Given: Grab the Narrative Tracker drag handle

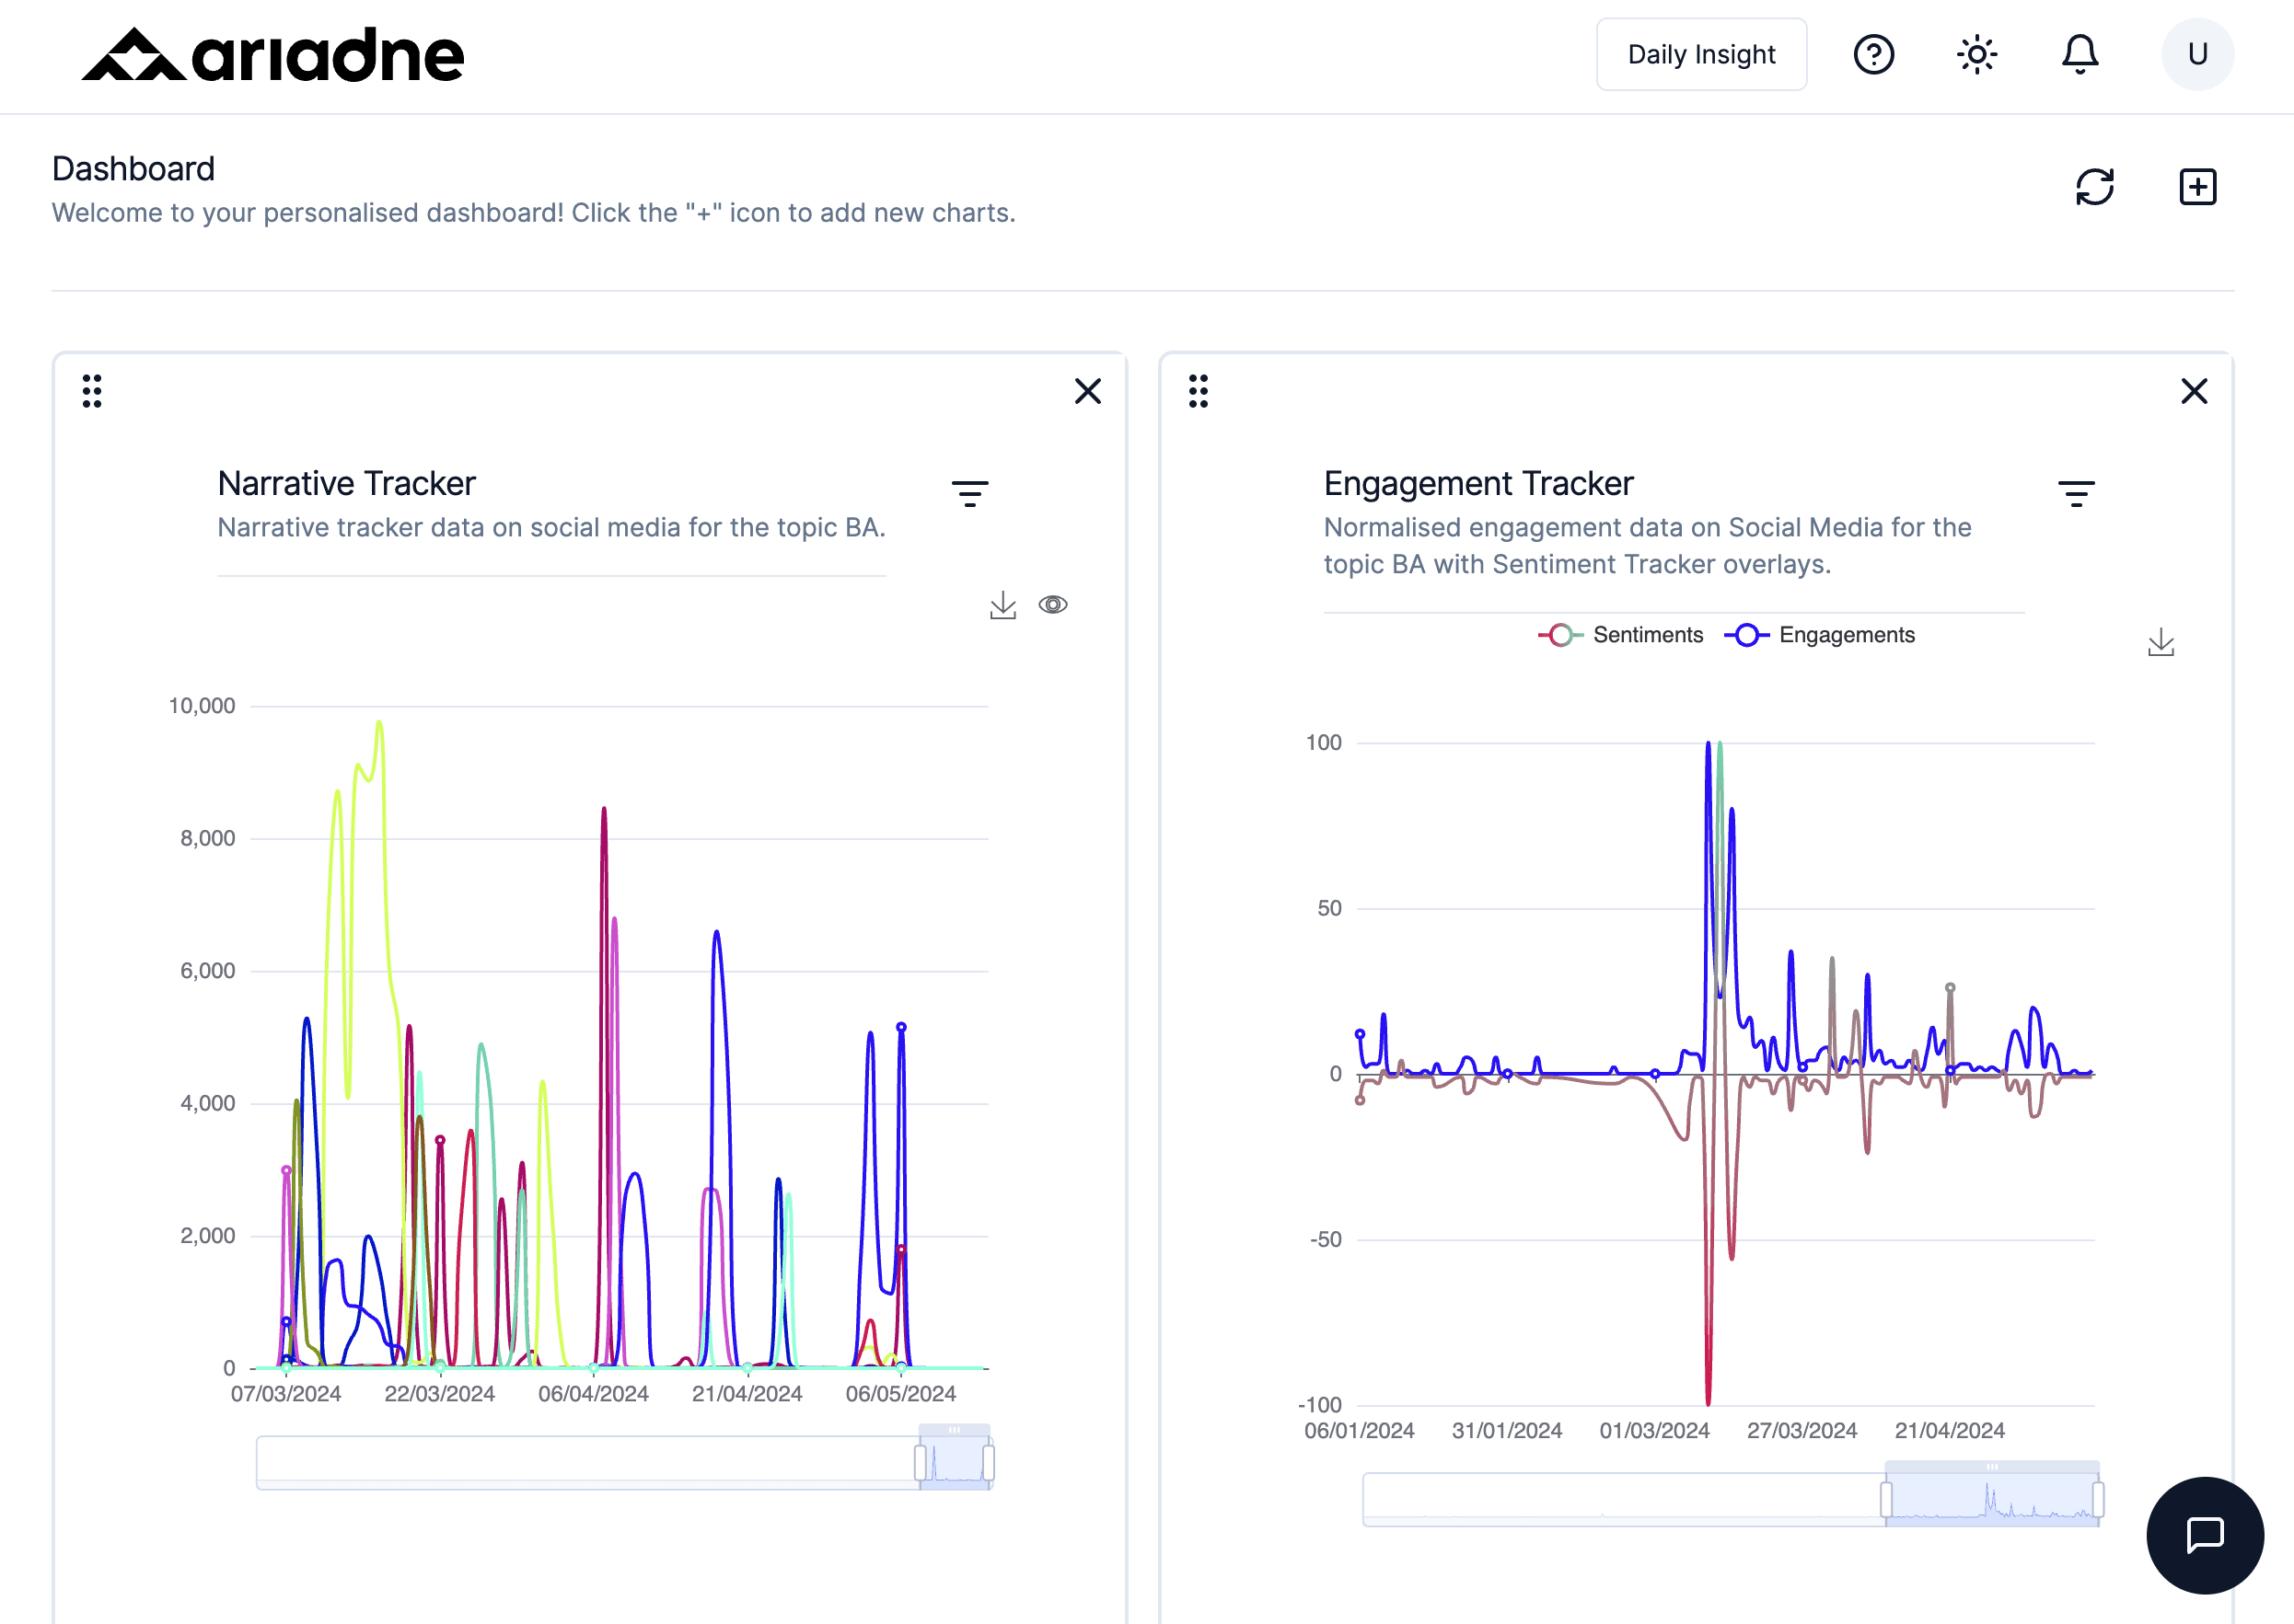Looking at the screenshot, I should point(92,391).
